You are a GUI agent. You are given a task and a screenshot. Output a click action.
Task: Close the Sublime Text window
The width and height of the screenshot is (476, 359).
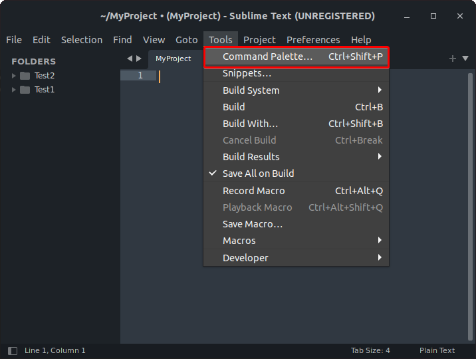pos(460,16)
